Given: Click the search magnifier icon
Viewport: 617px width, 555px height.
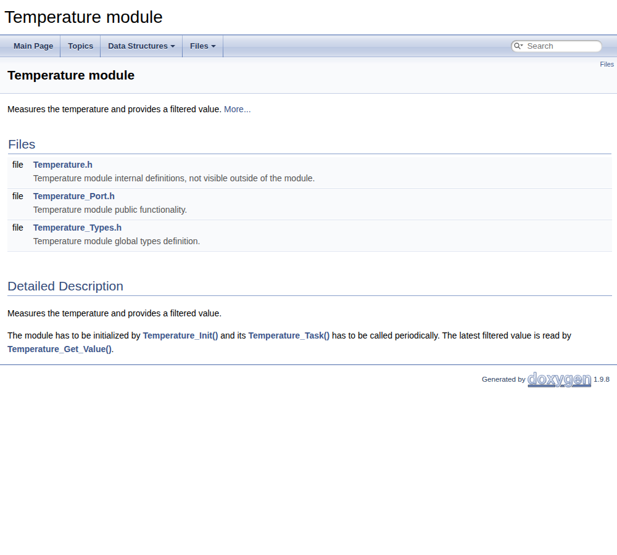Looking at the screenshot, I should tap(518, 46).
